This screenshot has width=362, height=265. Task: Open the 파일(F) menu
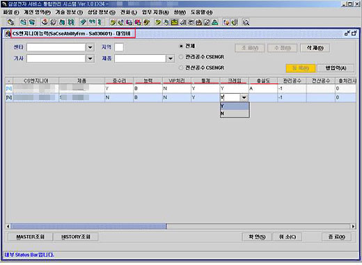[x=11, y=13]
